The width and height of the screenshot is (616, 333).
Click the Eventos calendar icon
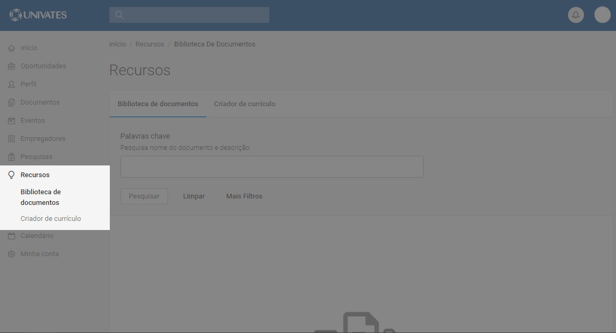click(x=11, y=121)
